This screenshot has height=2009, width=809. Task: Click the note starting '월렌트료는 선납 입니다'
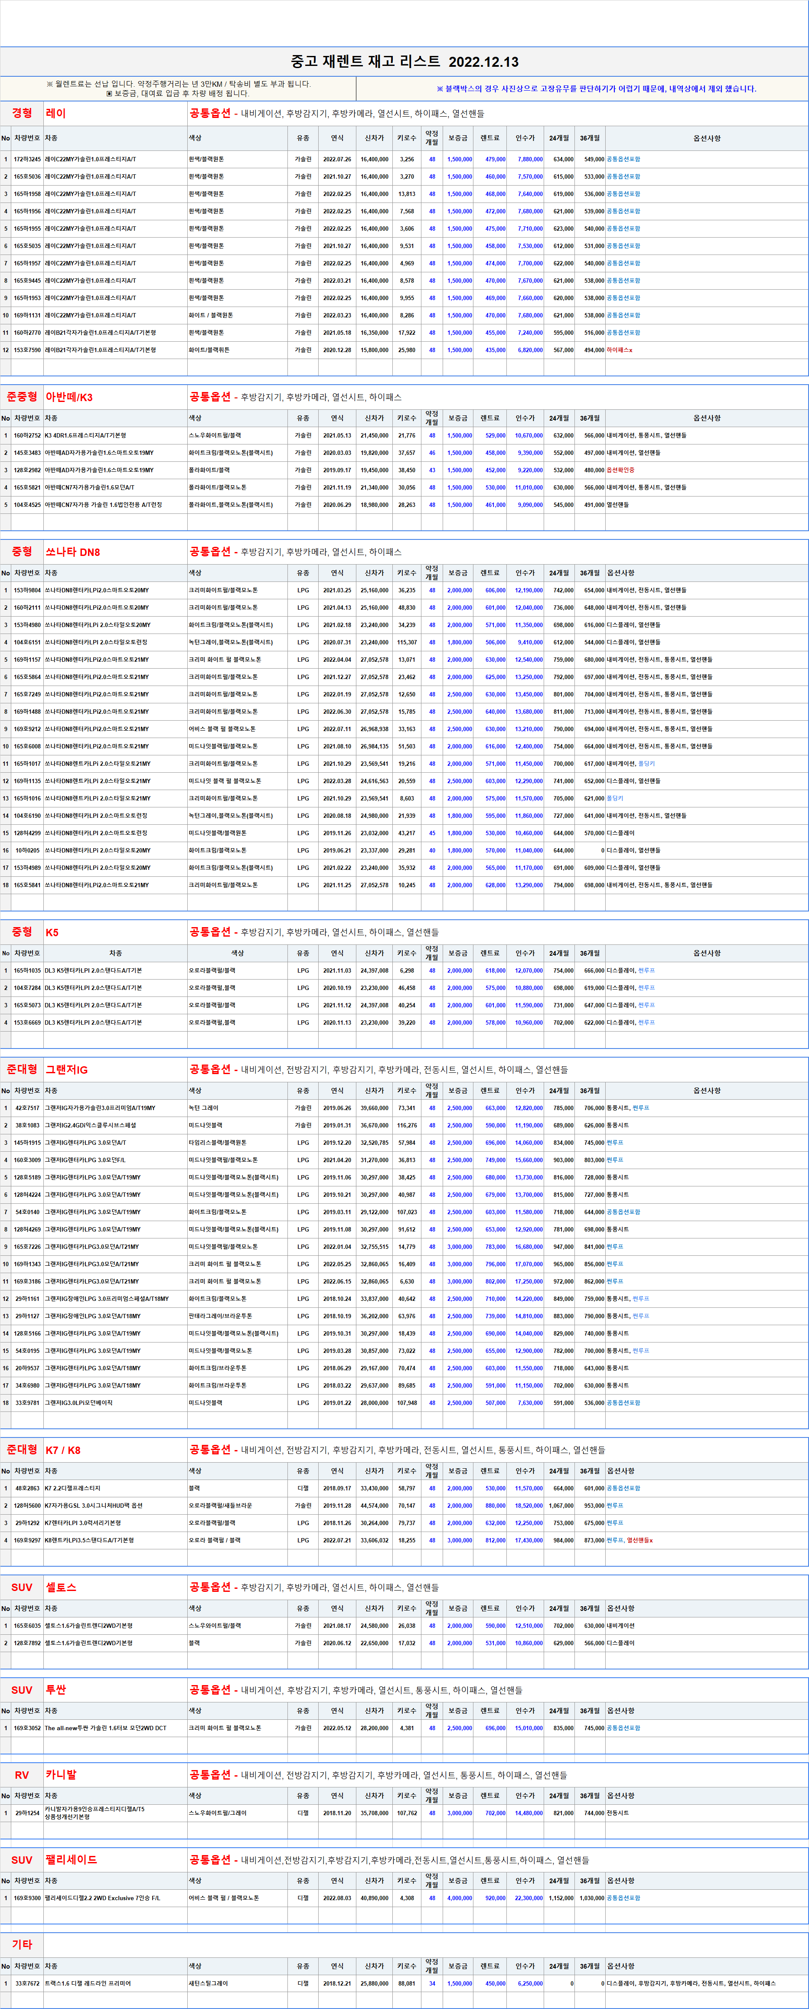[179, 84]
